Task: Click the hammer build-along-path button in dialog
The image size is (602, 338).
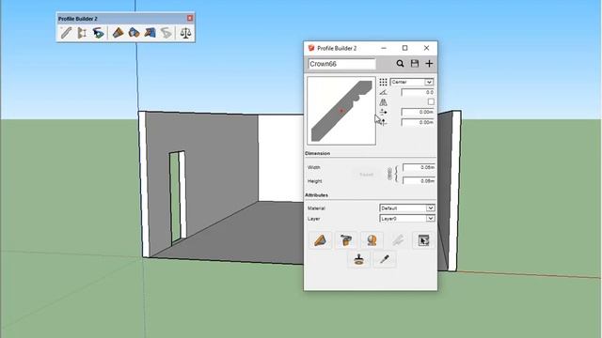Action: click(x=346, y=240)
